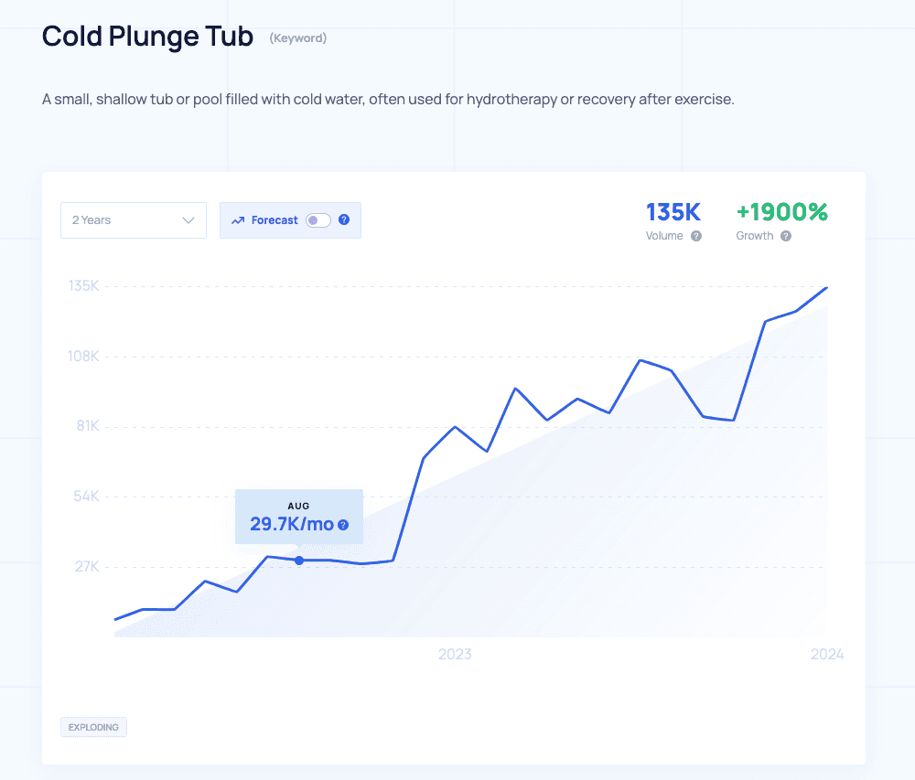Click the highlighted August data point dot
Viewport: 915px width, 780px height.
(299, 560)
